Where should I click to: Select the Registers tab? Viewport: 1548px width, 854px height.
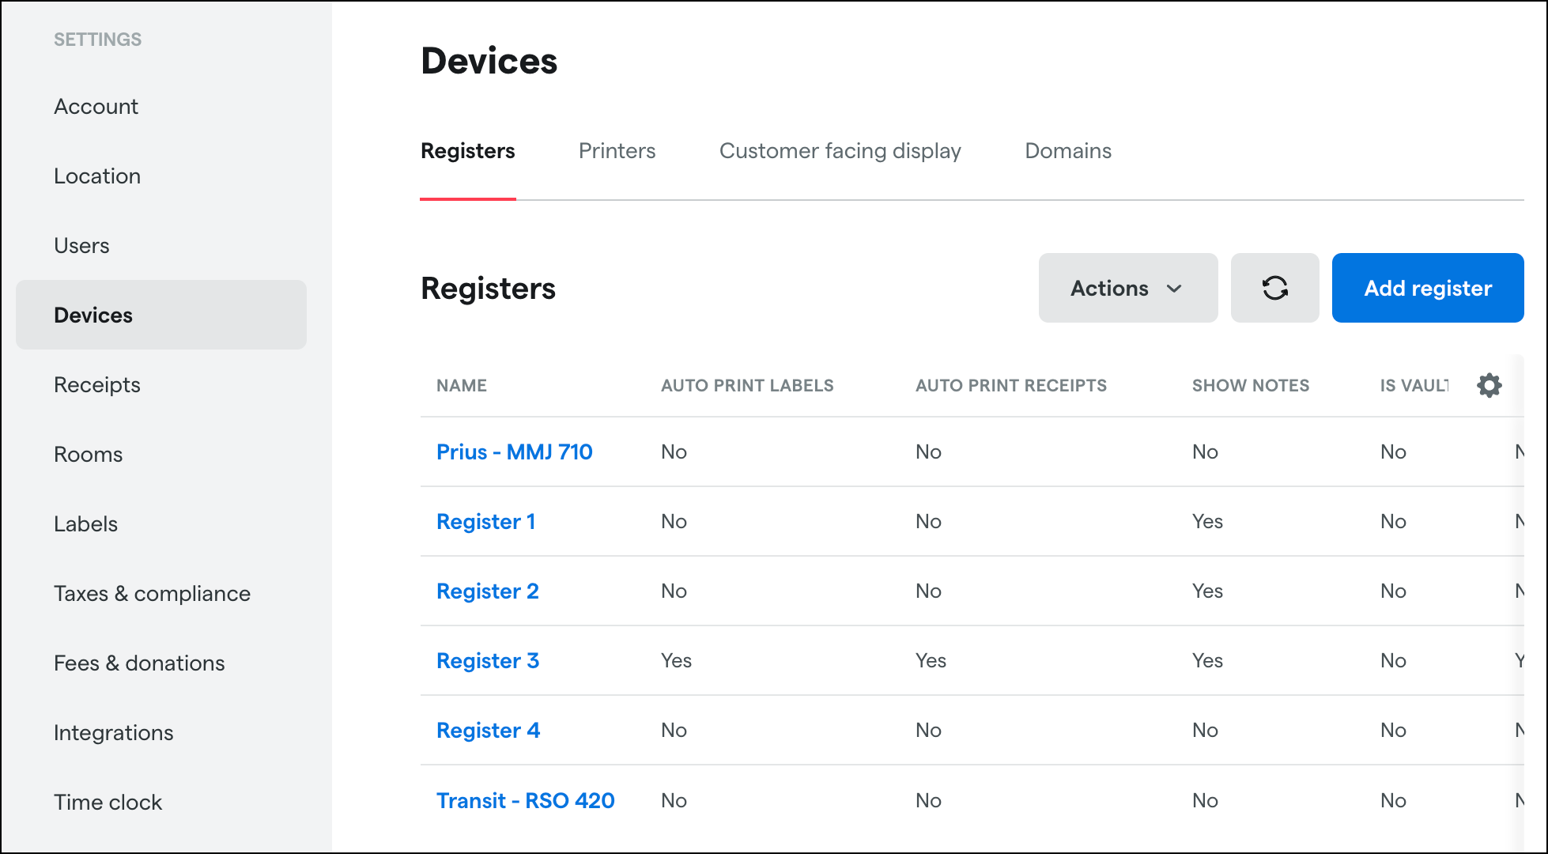point(467,151)
